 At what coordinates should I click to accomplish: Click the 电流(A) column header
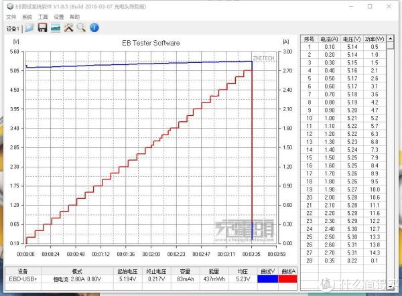[329, 40]
